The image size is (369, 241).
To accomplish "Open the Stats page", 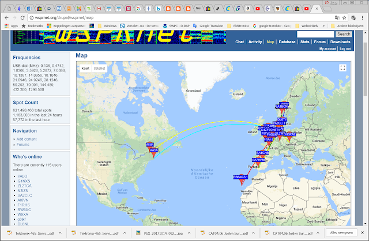I will click(305, 42).
